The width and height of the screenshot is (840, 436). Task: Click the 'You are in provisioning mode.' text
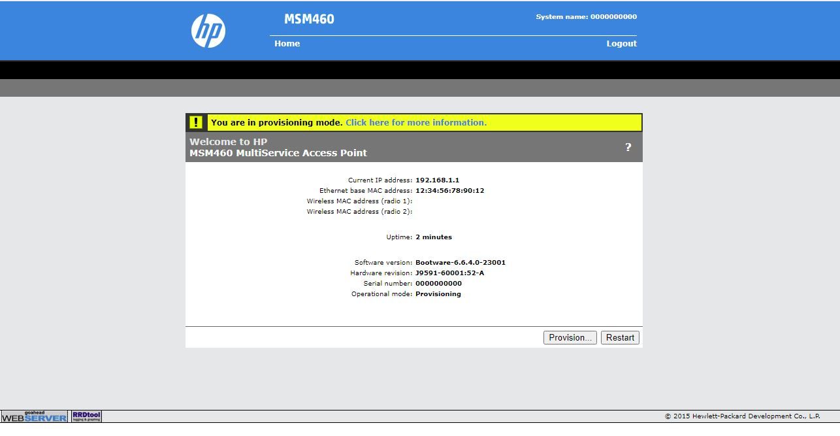(x=277, y=122)
